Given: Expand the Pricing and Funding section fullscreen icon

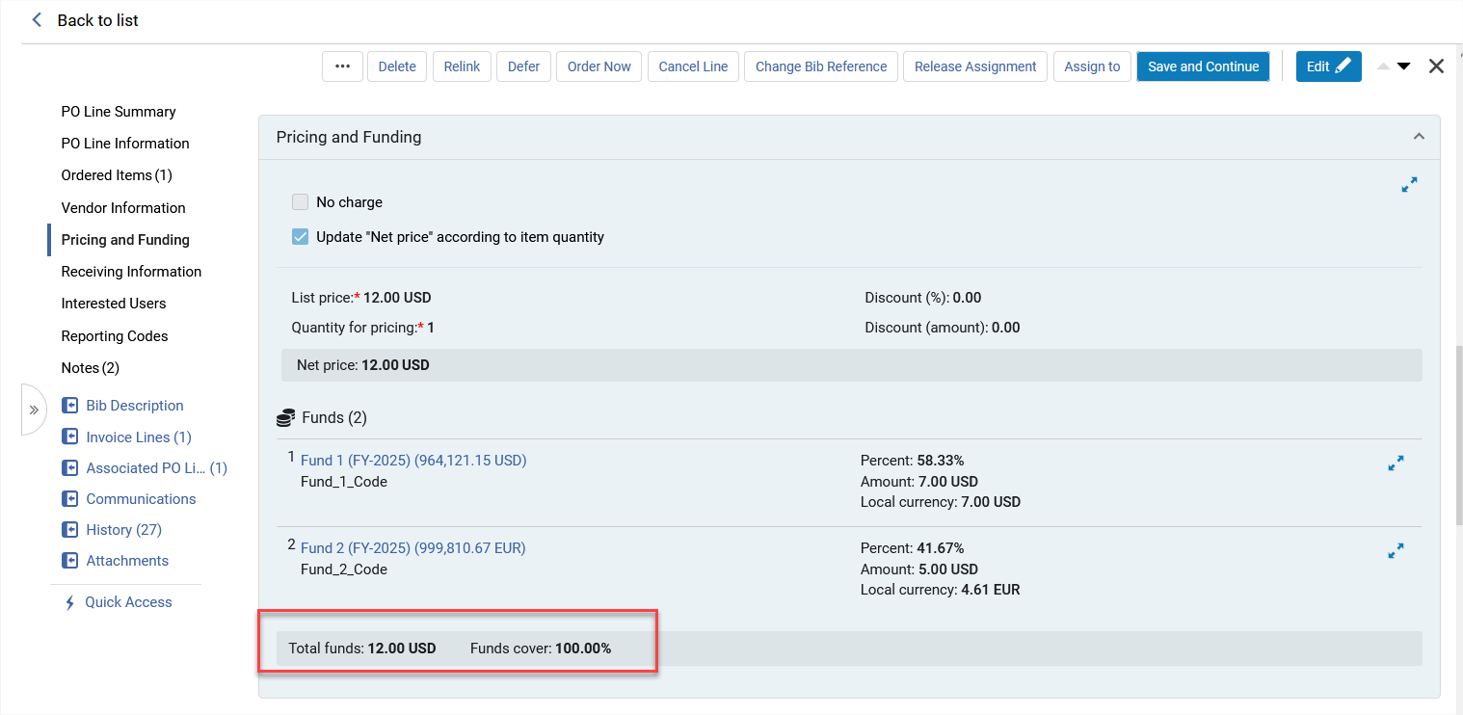Looking at the screenshot, I should pos(1409,184).
